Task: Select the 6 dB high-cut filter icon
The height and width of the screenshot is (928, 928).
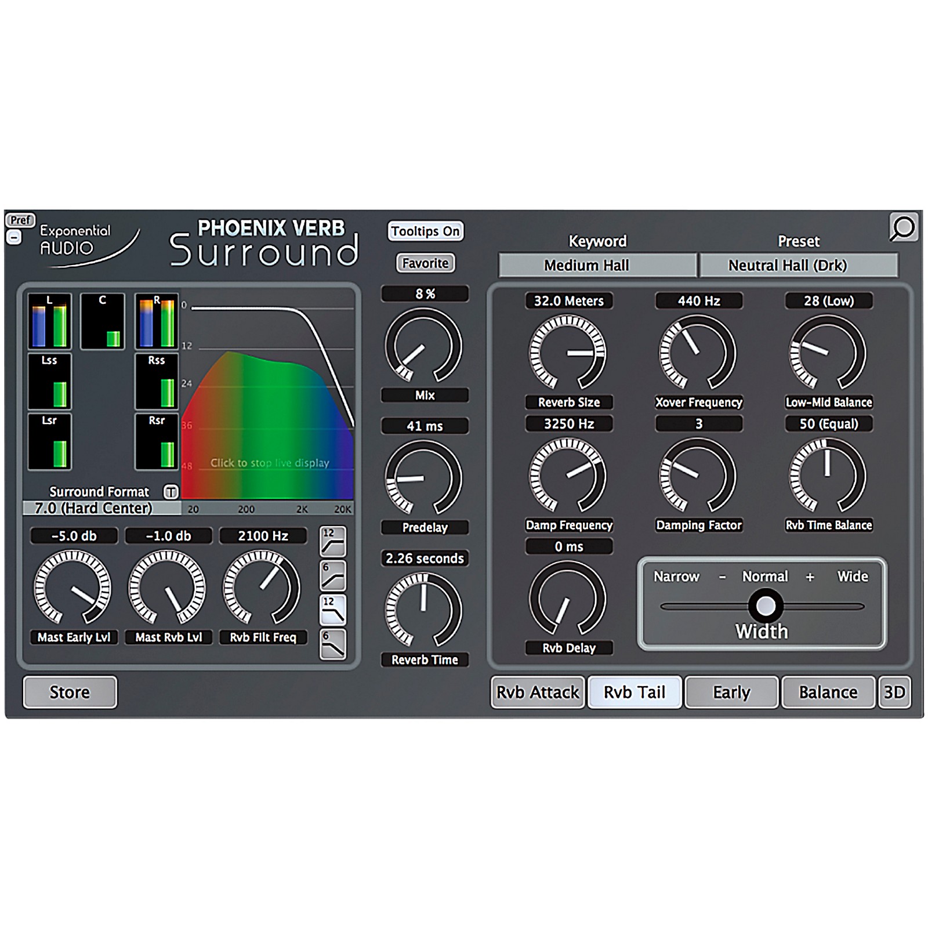Action: coord(333,644)
